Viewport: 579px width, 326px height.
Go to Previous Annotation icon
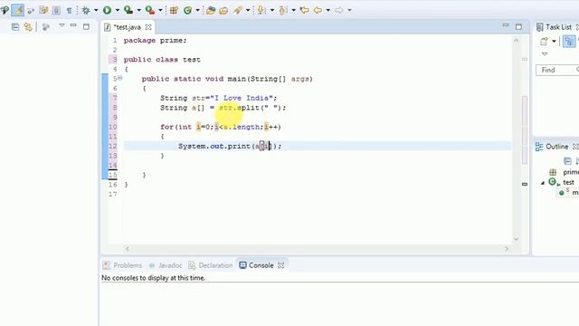click(x=283, y=10)
